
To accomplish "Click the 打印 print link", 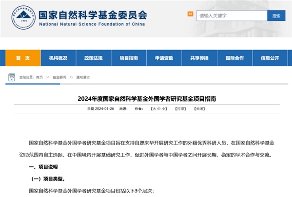I will pos(180,109).
